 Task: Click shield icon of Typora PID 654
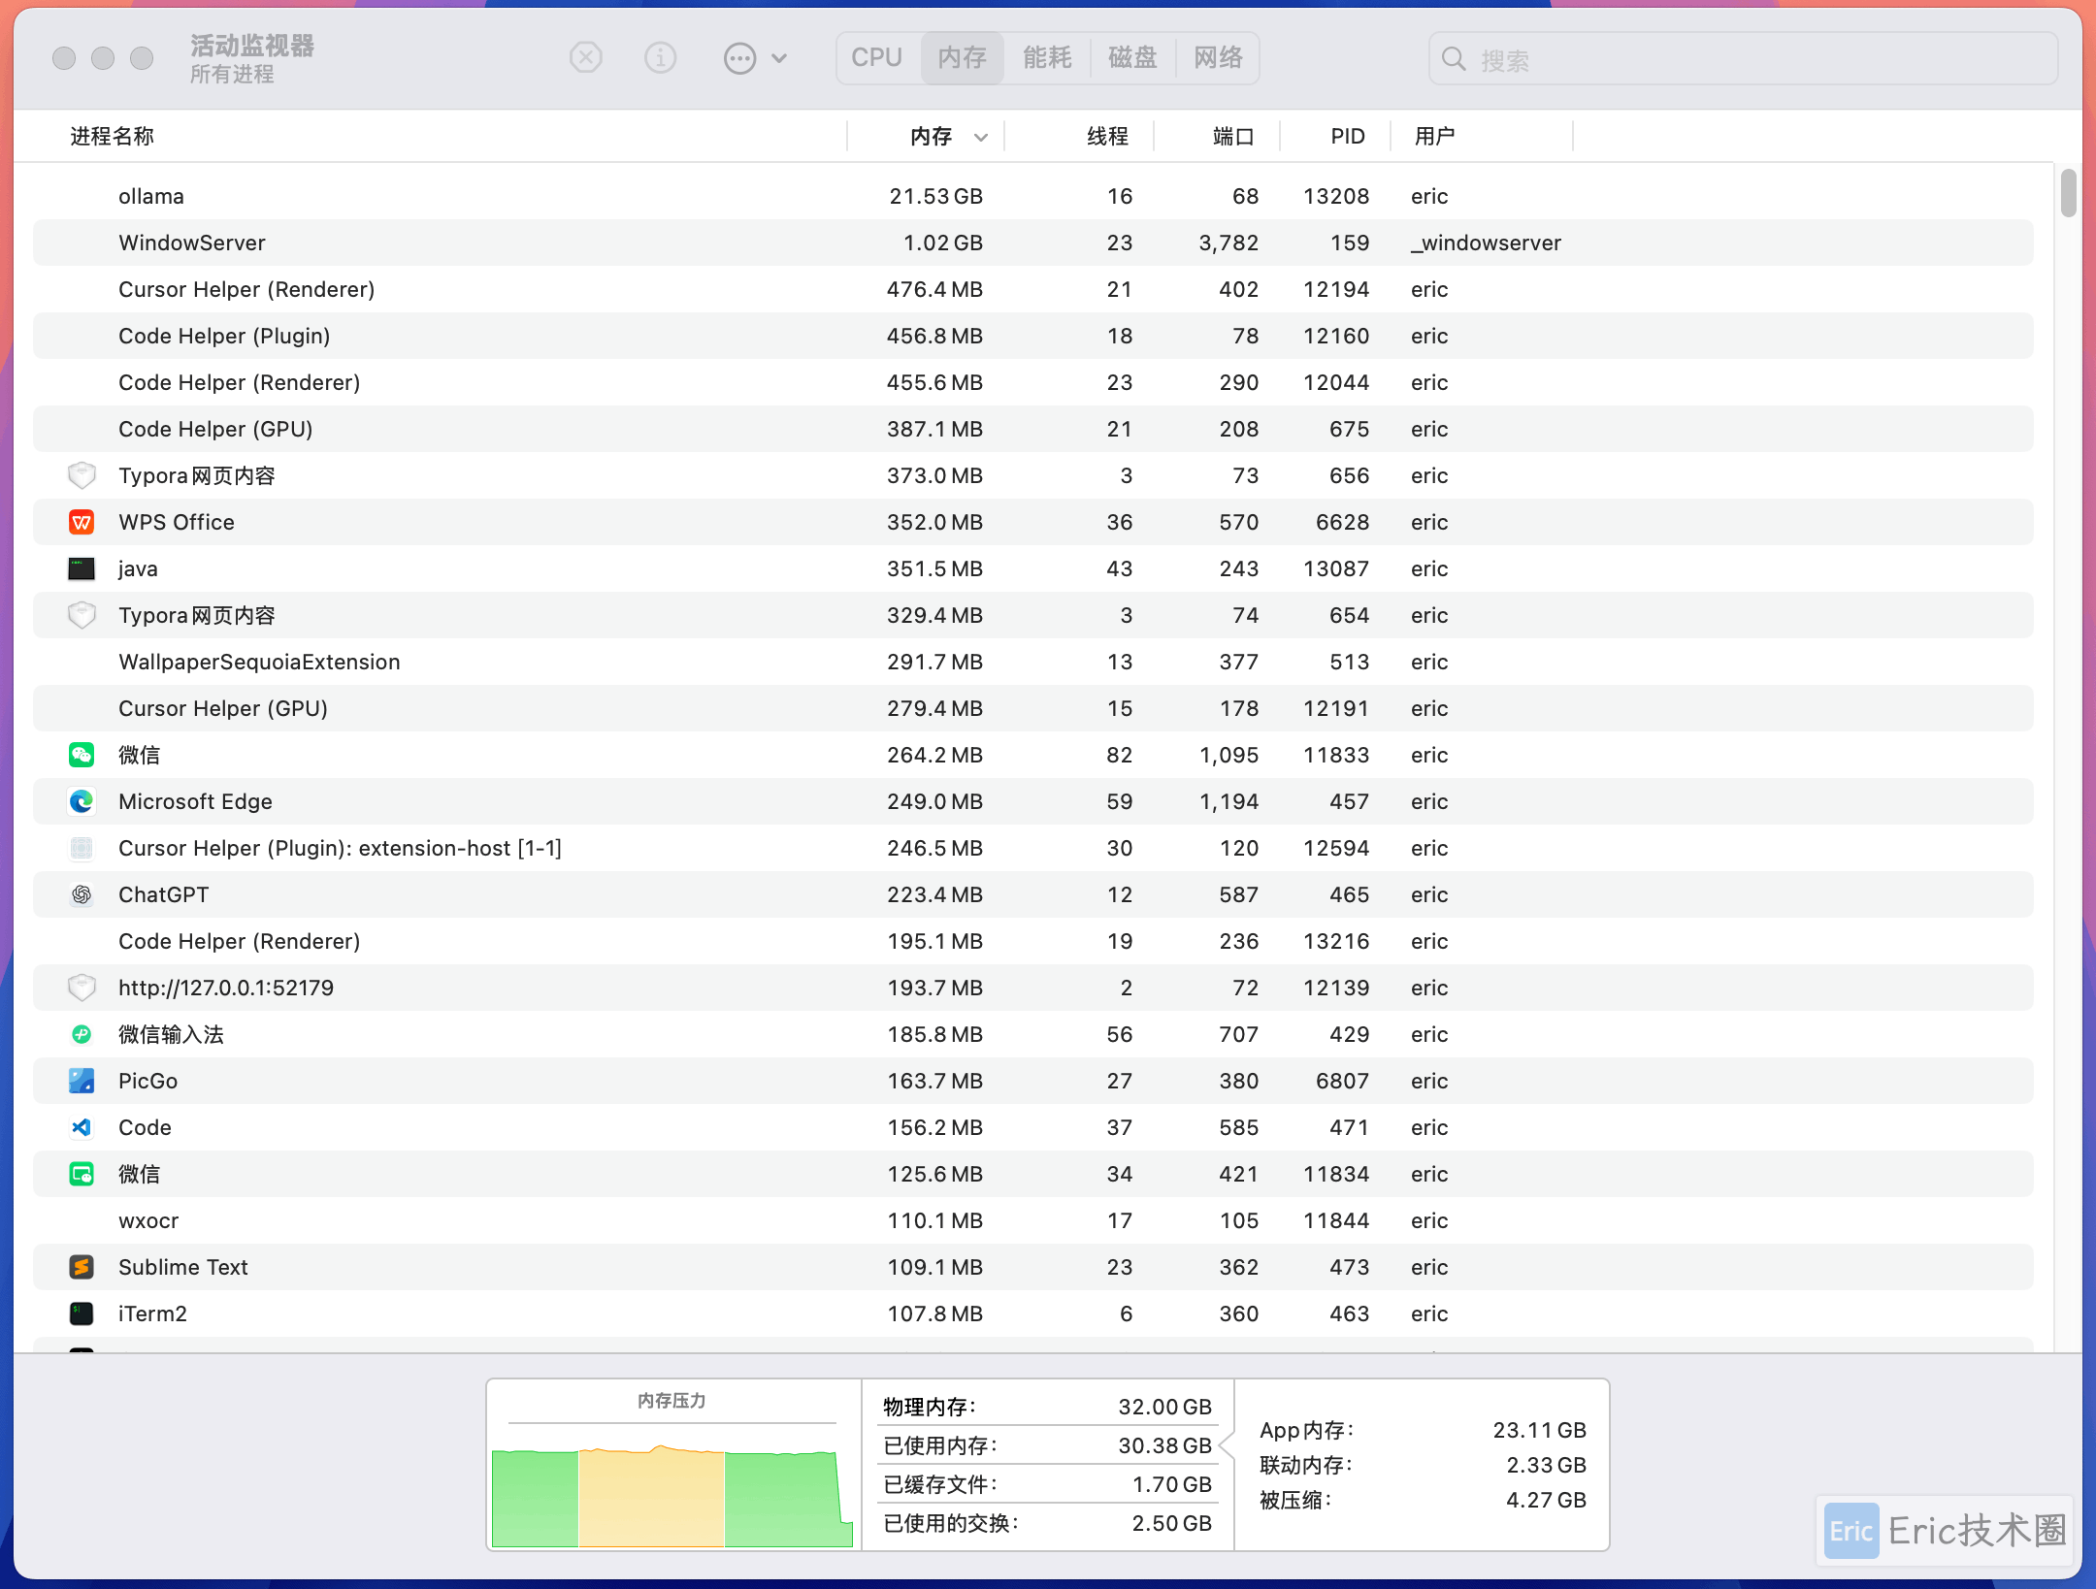82,615
